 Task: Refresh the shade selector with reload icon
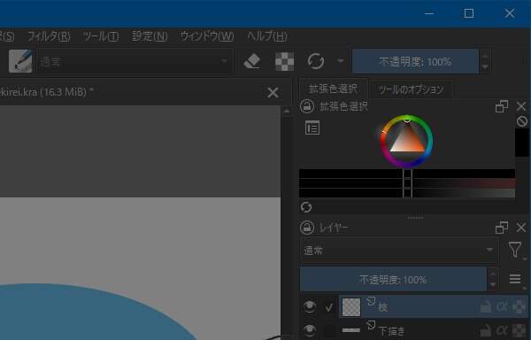[306, 207]
